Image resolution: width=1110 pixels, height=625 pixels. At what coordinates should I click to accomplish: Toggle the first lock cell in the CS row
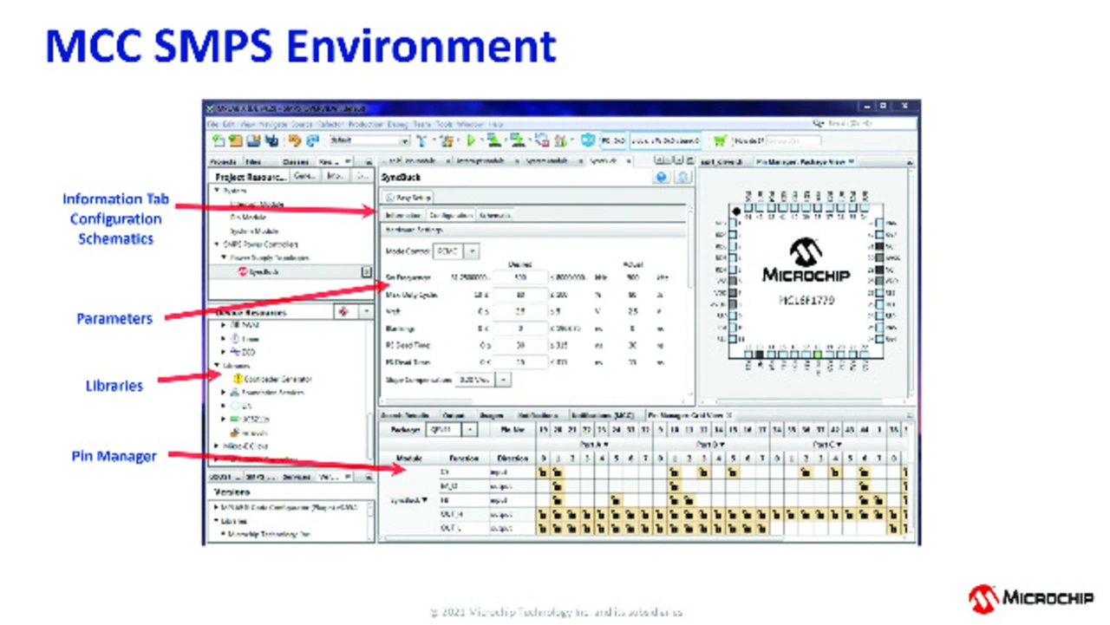543,472
